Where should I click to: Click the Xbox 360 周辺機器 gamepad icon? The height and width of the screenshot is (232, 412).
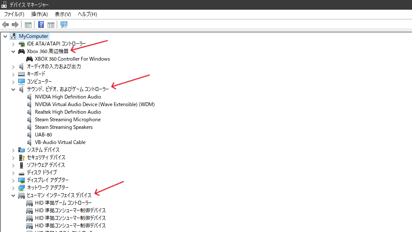pyautogui.click(x=21, y=51)
